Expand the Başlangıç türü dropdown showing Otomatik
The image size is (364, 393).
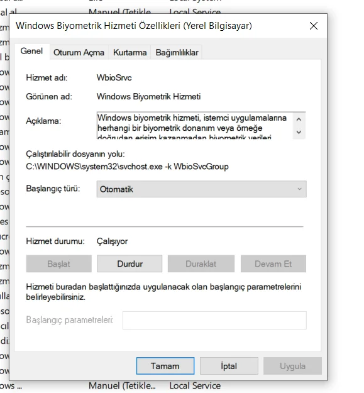pos(201,189)
